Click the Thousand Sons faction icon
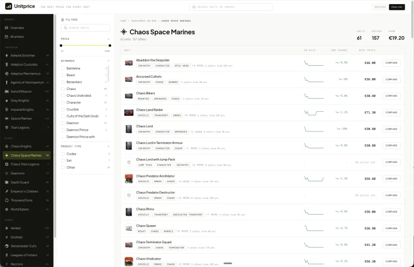The width and height of the screenshot is (414, 267). (7, 200)
